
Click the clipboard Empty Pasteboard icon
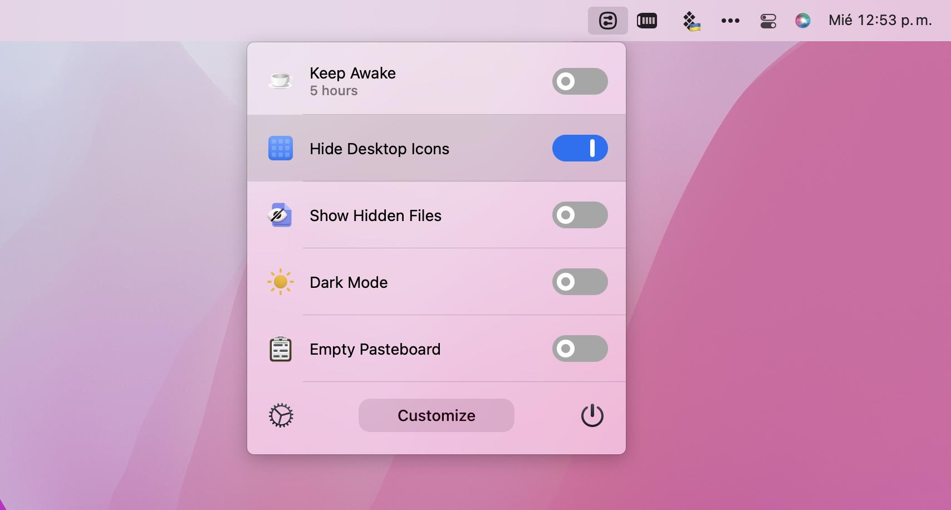pyautogui.click(x=280, y=349)
